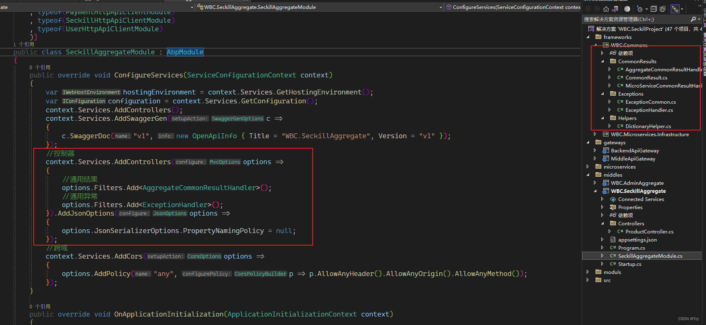Click BackendApiGateway web project icon
The width and height of the screenshot is (706, 325).
pos(606,150)
